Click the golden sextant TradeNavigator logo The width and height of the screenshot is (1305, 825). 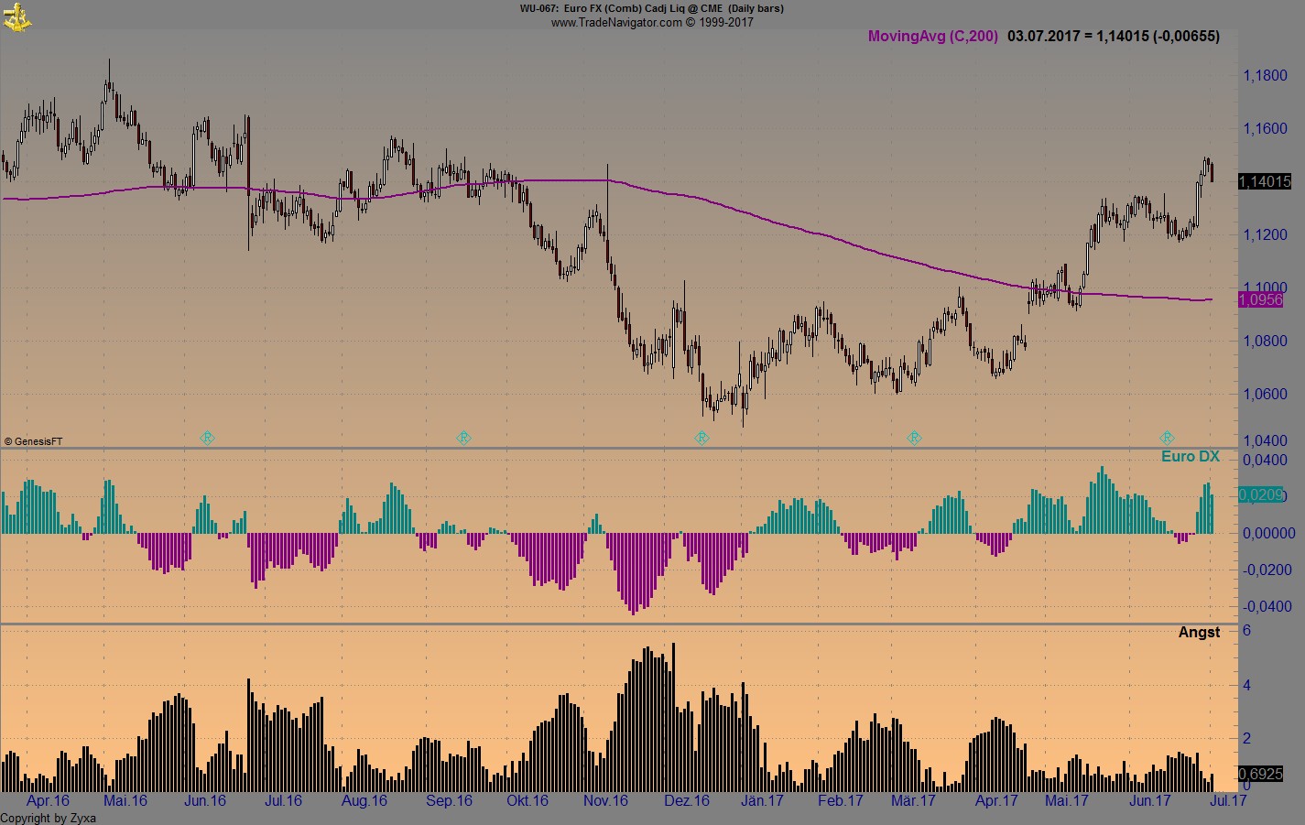pyautogui.click(x=18, y=17)
